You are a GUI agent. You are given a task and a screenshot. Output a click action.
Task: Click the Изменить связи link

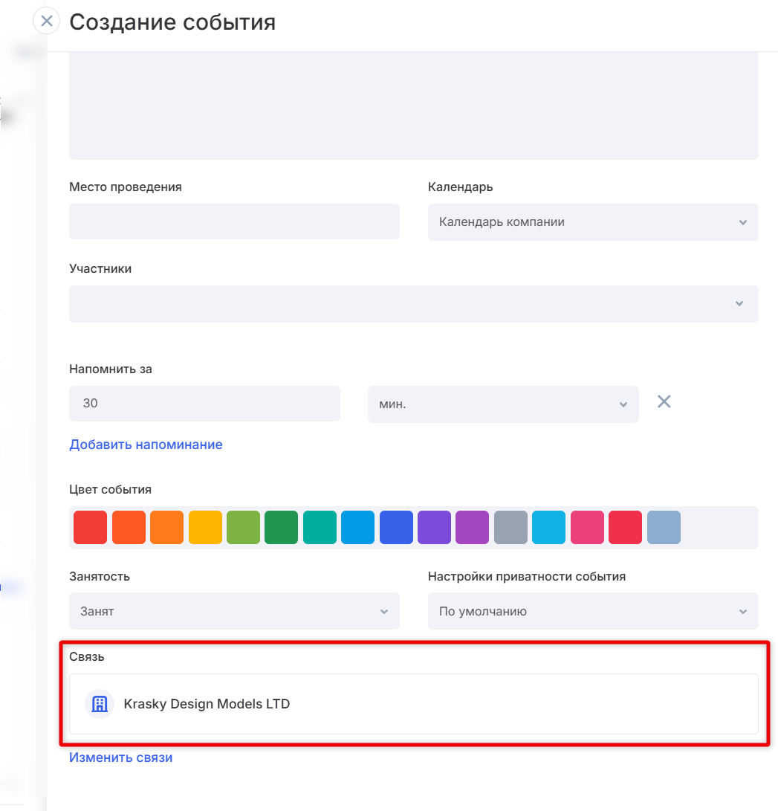[x=120, y=757]
